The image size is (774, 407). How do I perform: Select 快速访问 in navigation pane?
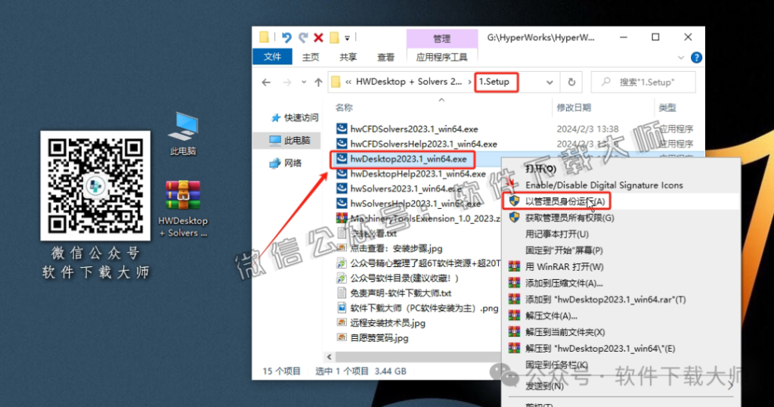[295, 117]
